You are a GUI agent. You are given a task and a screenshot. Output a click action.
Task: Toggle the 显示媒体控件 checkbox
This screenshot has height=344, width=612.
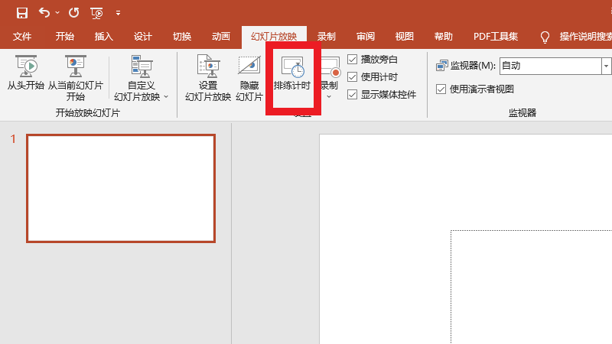pos(353,95)
